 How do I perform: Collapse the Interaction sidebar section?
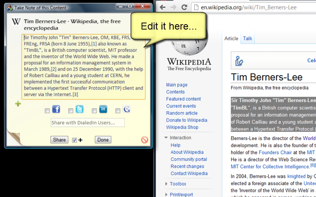pyautogui.click(x=166, y=138)
